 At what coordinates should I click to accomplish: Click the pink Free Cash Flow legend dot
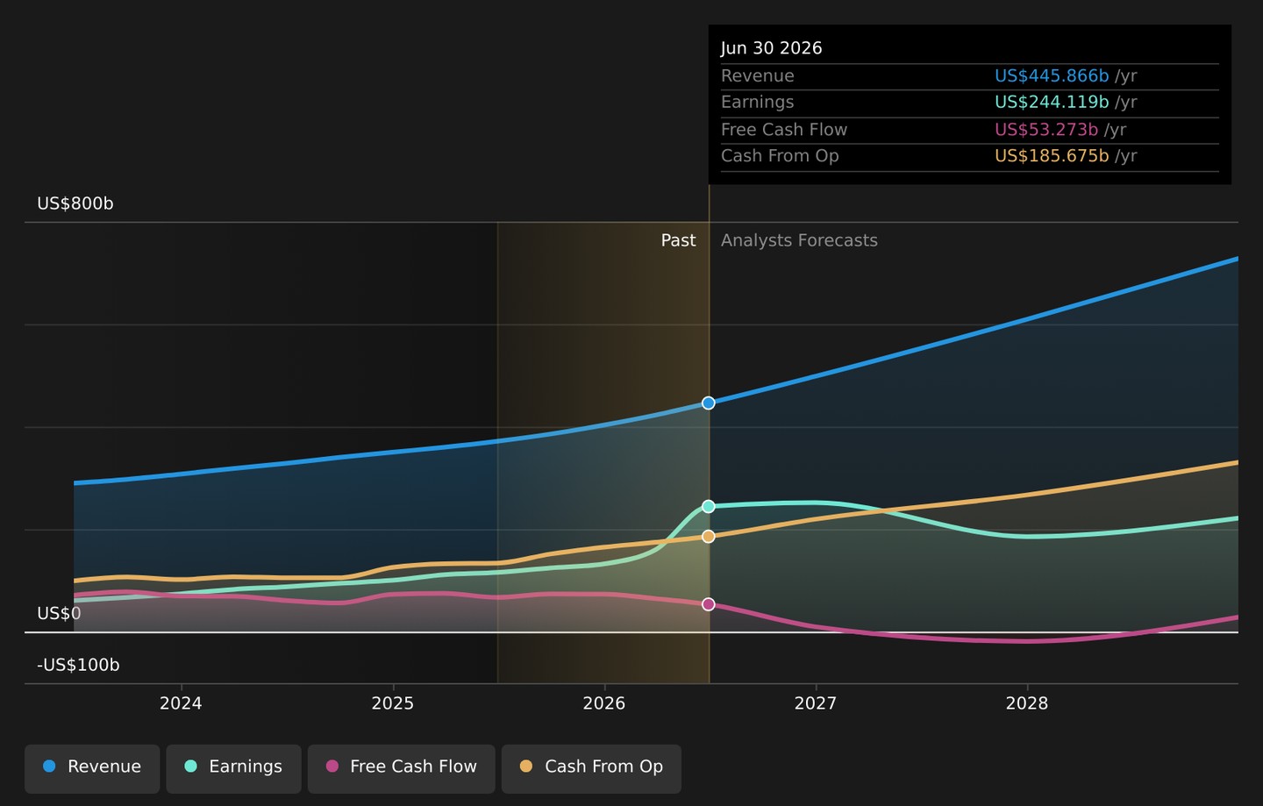(332, 767)
